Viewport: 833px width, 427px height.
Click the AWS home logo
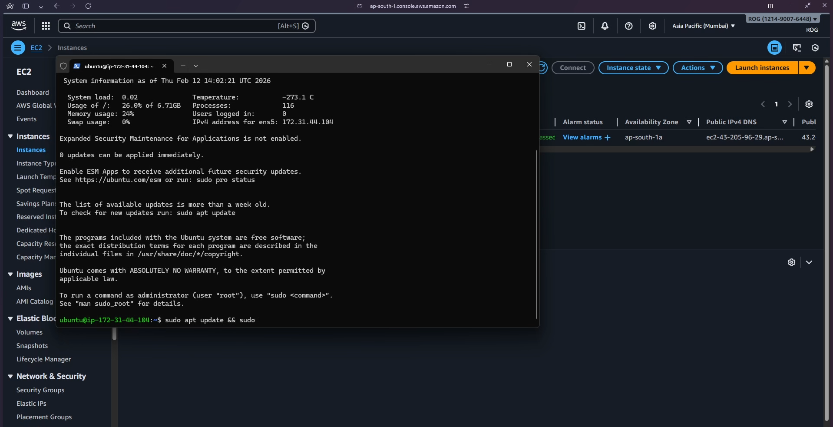point(18,26)
